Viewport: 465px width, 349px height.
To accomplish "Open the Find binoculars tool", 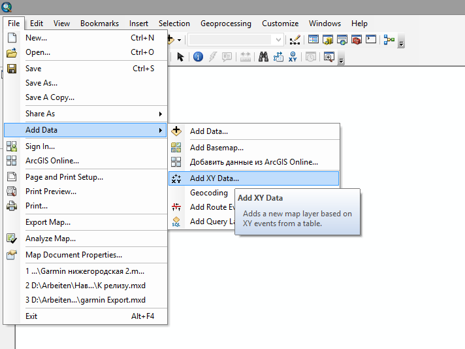I will click(x=263, y=57).
